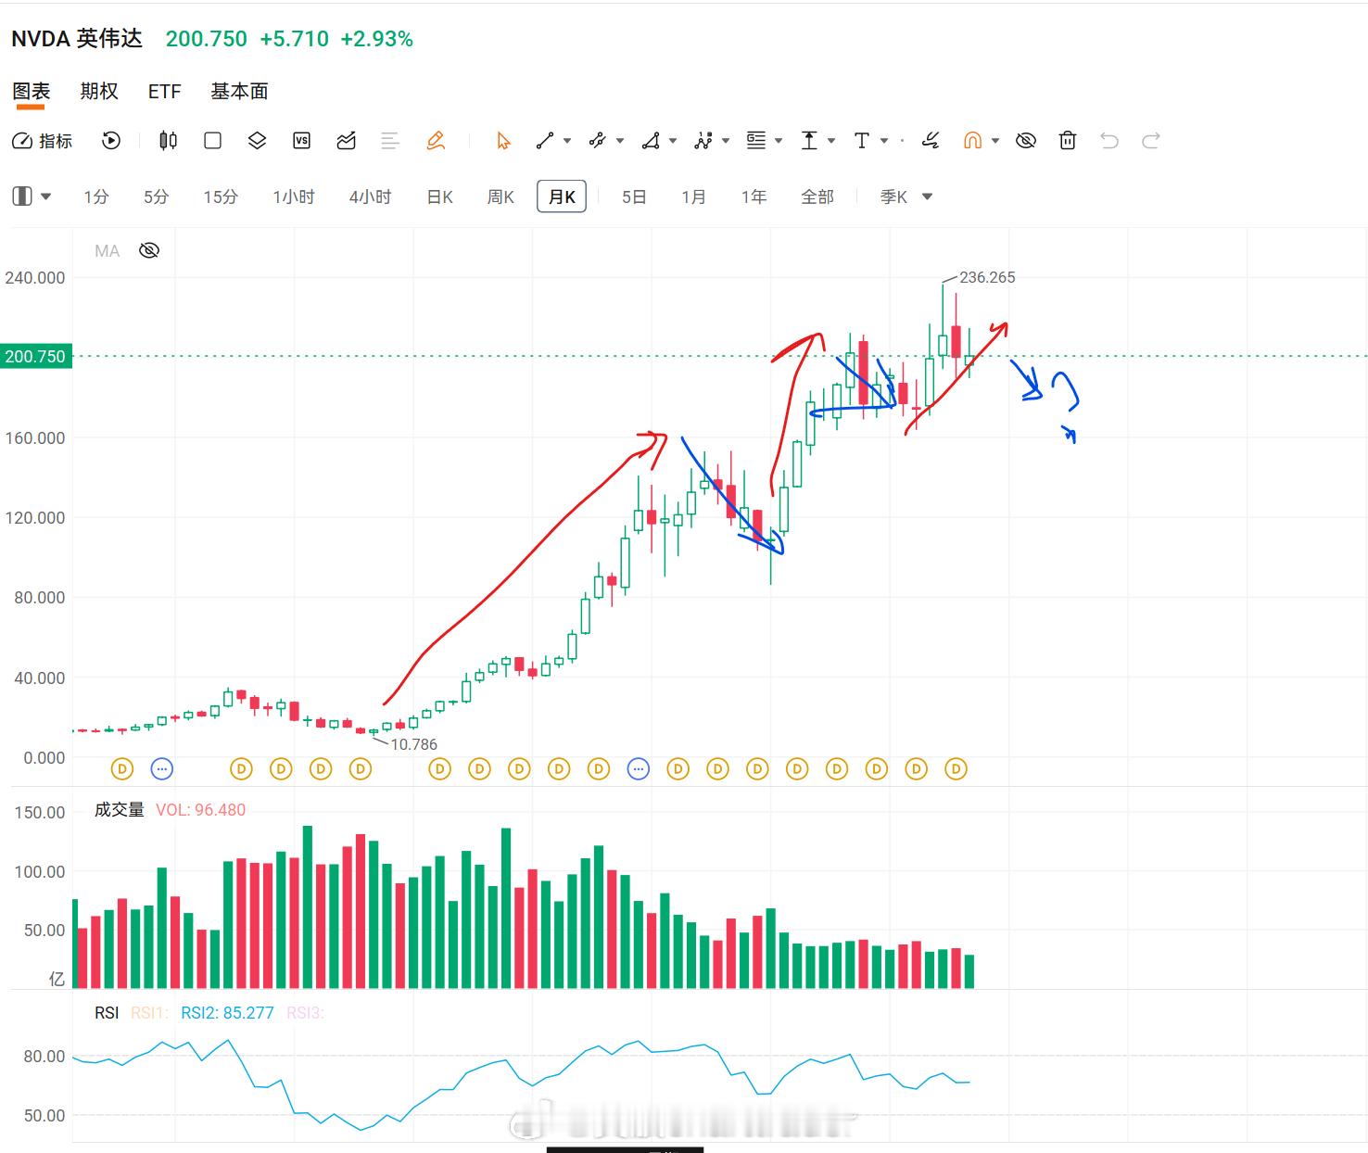Image resolution: width=1368 pixels, height=1153 pixels.
Task: Expand the text tool T dropdown arrow
Action: point(884,141)
